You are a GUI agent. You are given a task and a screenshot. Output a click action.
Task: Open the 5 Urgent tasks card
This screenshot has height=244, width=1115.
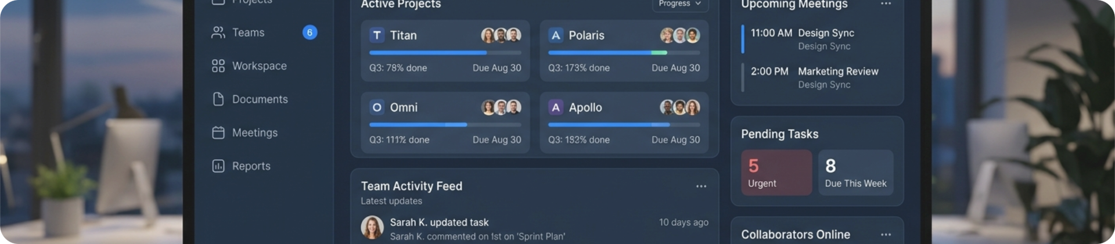point(776,173)
